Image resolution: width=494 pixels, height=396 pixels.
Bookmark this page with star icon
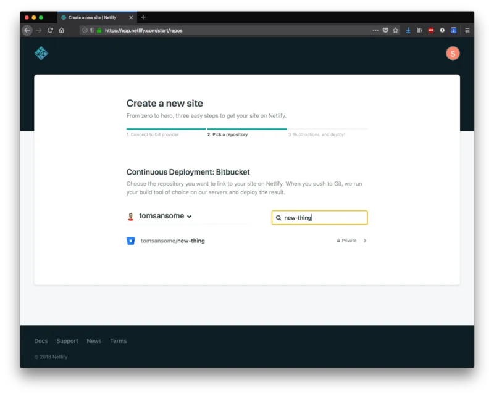395,30
